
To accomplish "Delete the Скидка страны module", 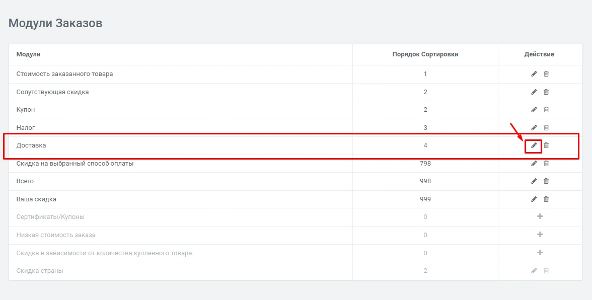I will click(x=546, y=271).
